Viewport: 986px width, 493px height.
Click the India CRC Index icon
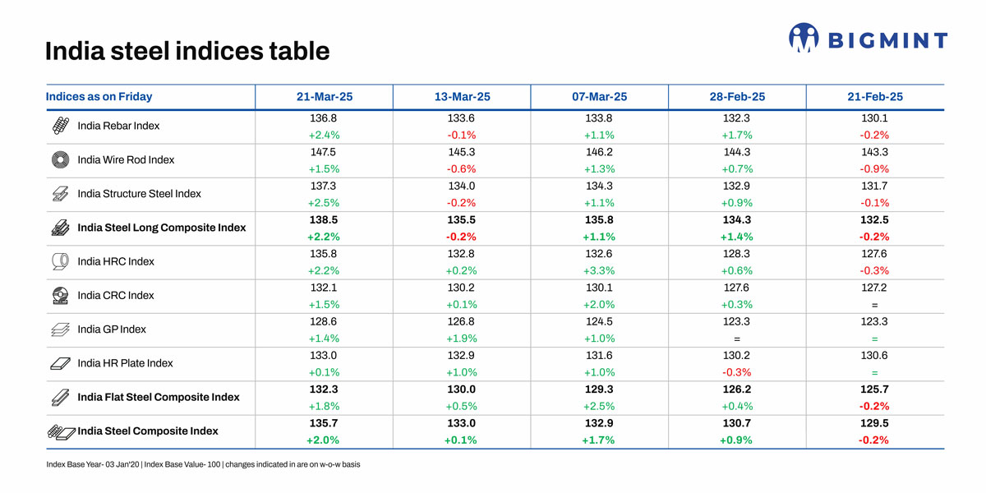point(60,295)
